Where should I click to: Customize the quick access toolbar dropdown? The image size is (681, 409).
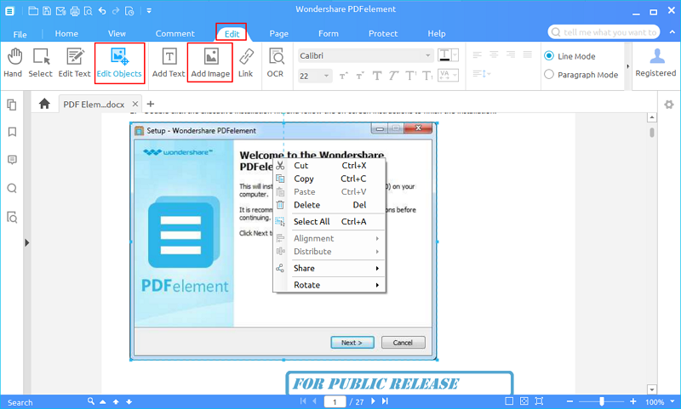149,11
